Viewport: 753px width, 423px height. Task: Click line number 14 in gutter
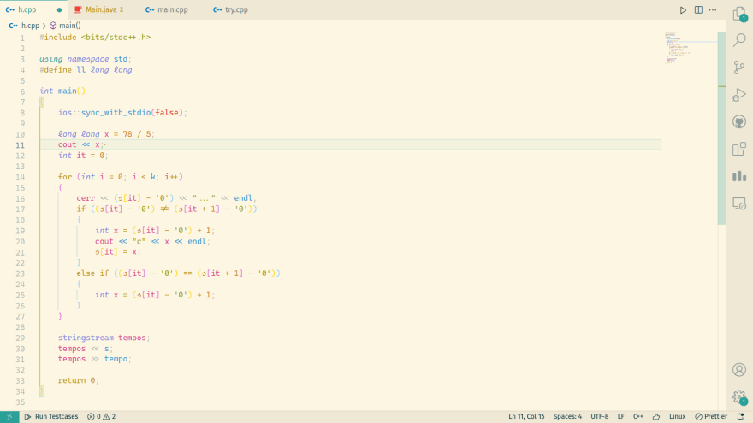coord(21,177)
